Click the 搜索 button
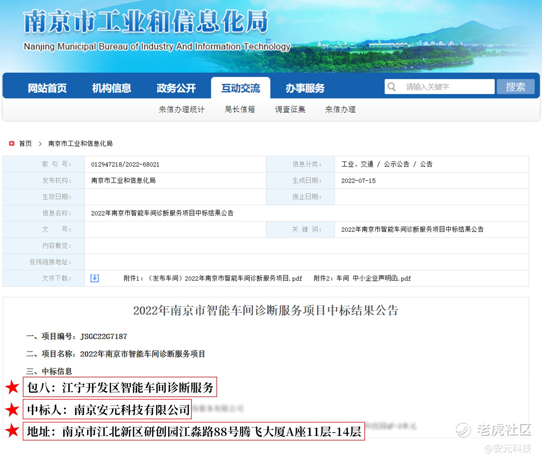Image resolution: width=542 pixels, height=461 pixels. point(516,87)
